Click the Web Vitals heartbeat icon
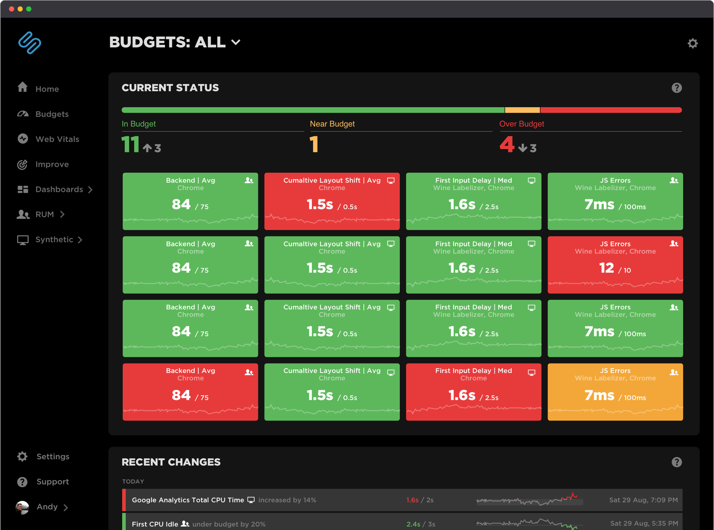714x530 pixels. coord(23,139)
